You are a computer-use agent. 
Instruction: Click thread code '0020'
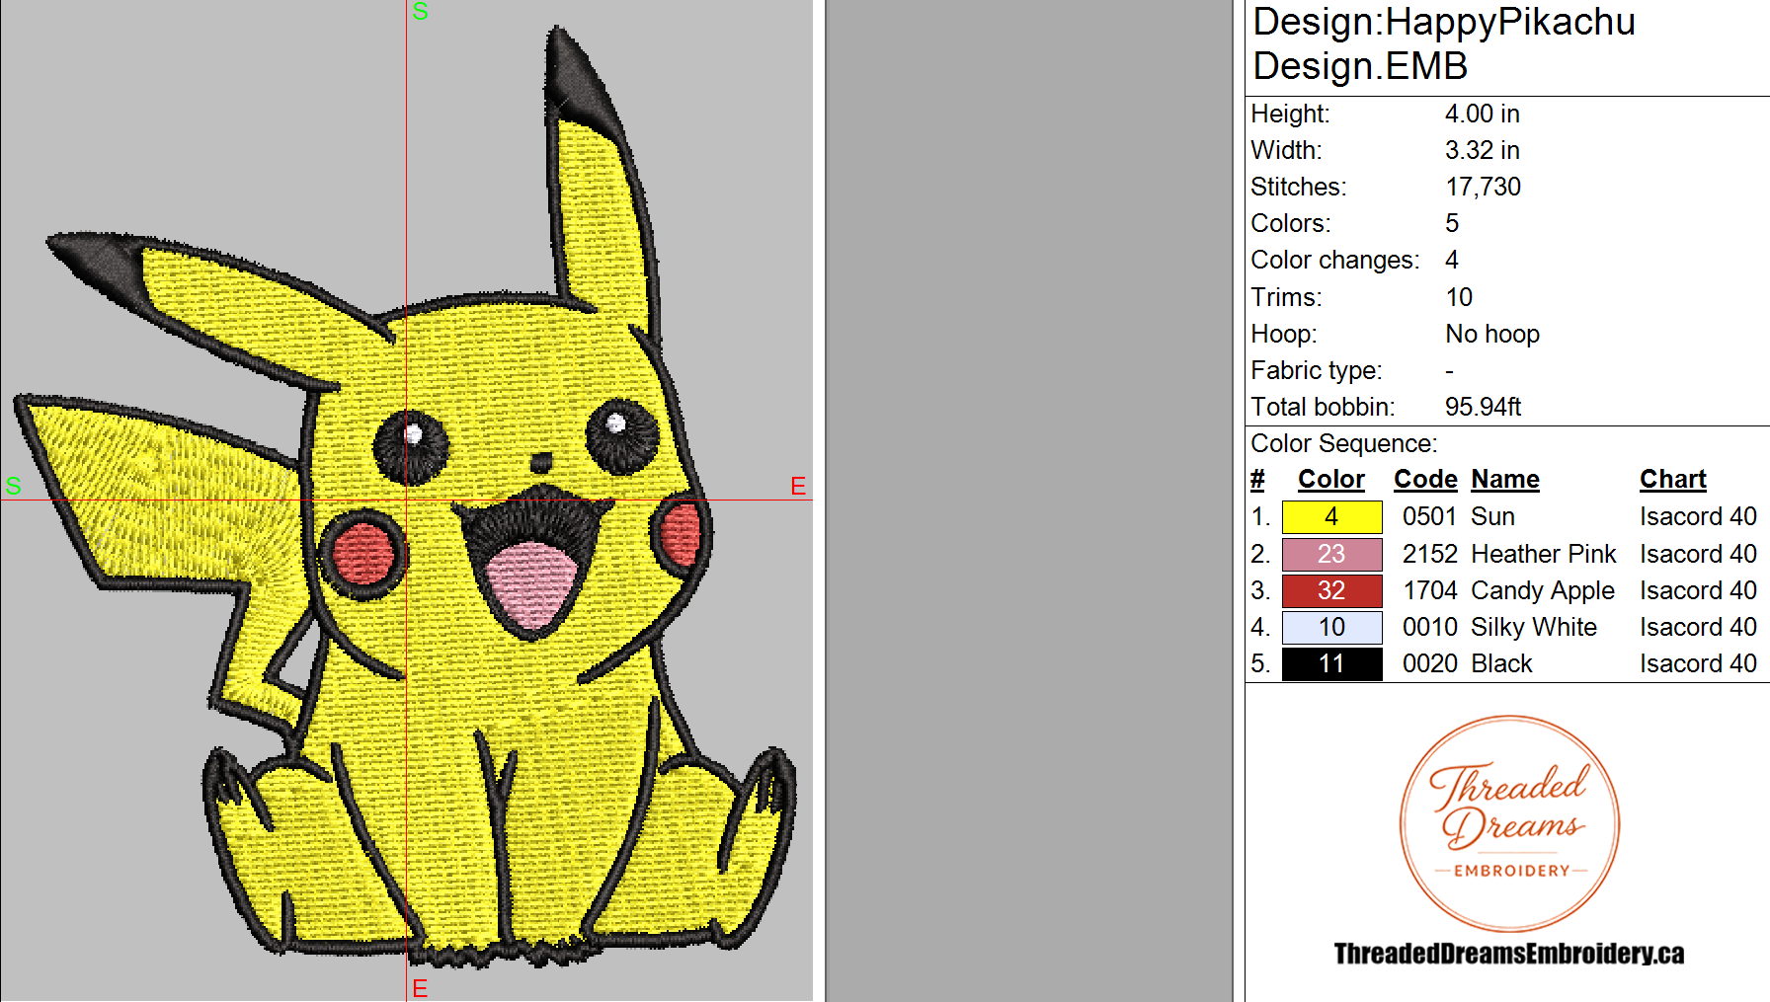(x=1429, y=663)
